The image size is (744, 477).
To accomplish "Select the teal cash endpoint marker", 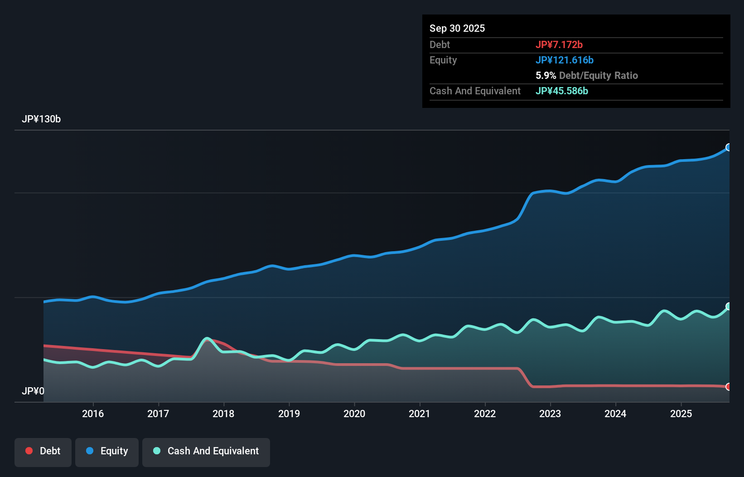I will click(729, 307).
